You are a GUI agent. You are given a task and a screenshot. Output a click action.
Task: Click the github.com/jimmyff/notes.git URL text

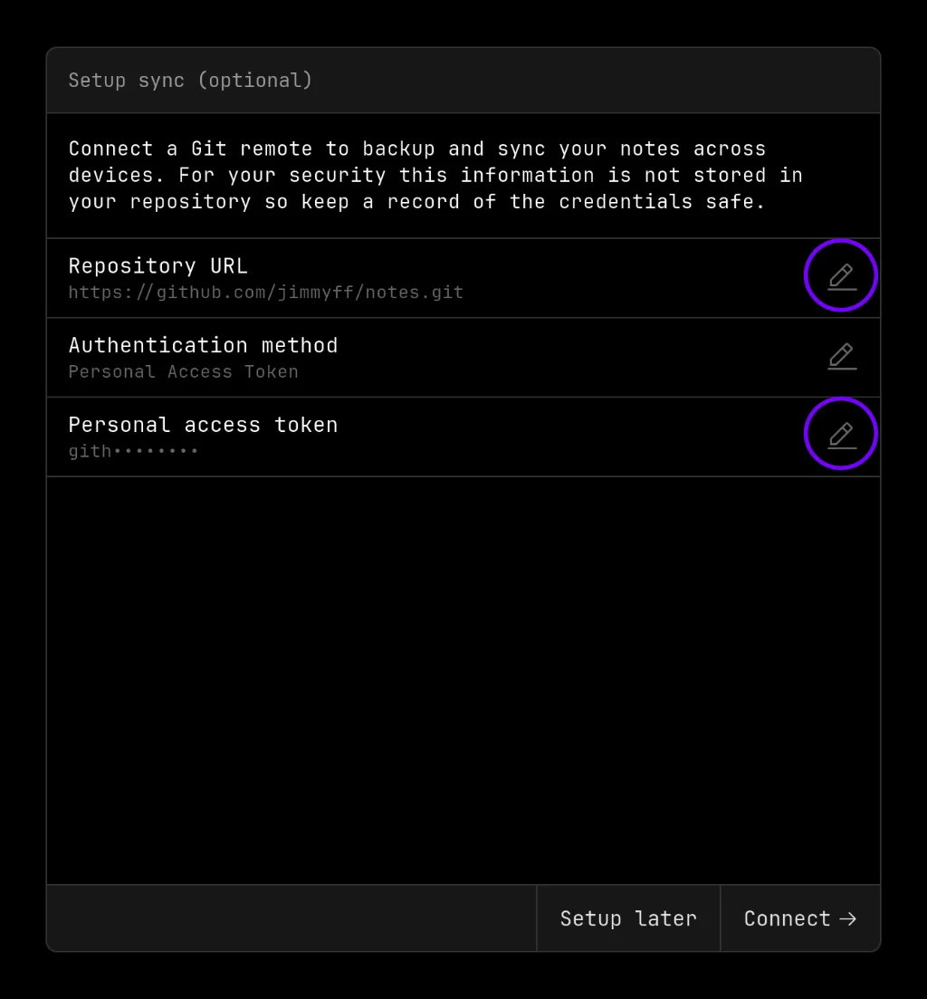[x=265, y=292]
